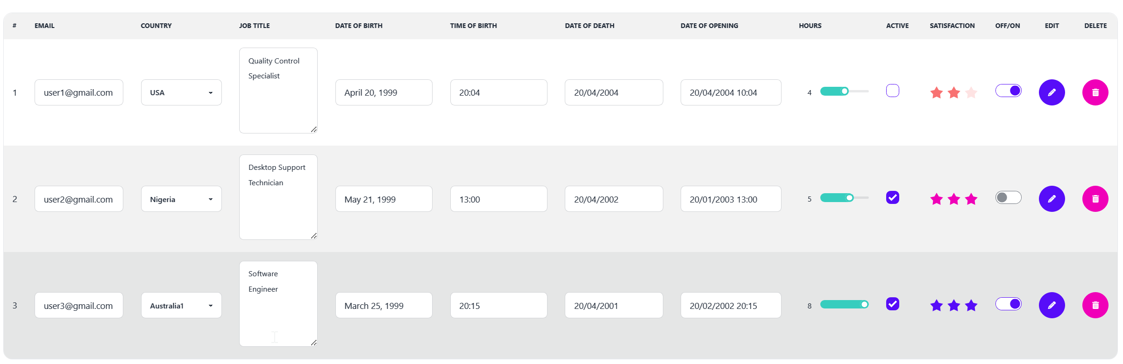Screen dimensions: 1123x364
Task: Click the Email column header
Action: [44, 26]
